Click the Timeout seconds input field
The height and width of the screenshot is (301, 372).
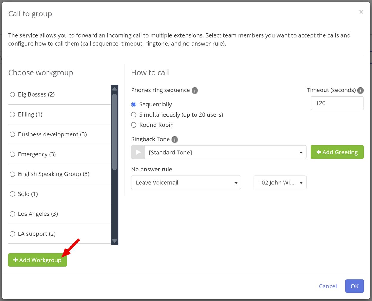coord(337,103)
